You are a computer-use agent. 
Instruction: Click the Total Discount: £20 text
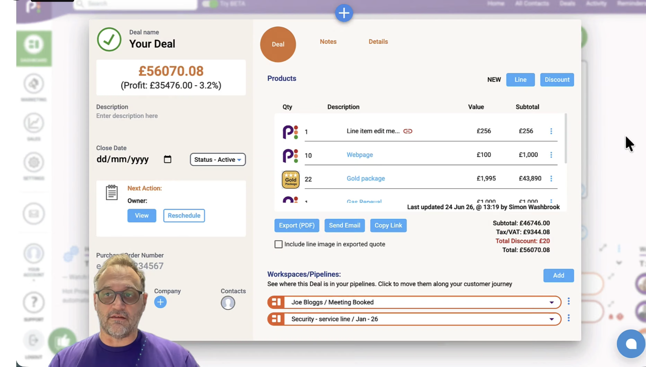click(523, 241)
